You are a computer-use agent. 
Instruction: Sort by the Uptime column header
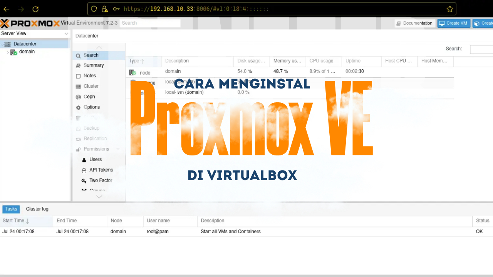362,61
